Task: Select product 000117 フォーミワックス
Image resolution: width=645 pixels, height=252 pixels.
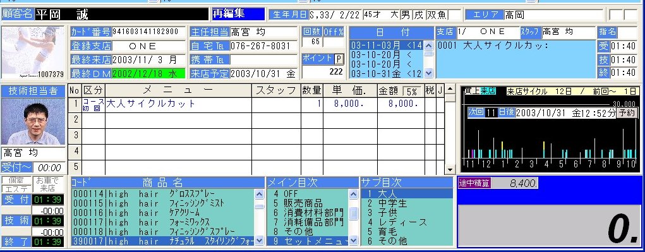Action: pyautogui.click(x=163, y=222)
